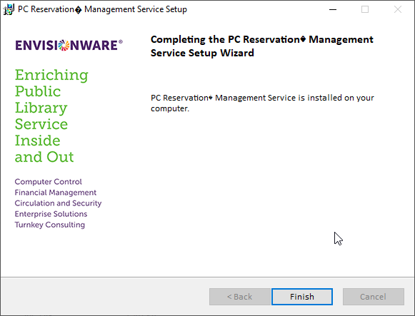Screen dimensions: 415x316
Task: Select the Turnkey Consulting text line
Action: 50,225
